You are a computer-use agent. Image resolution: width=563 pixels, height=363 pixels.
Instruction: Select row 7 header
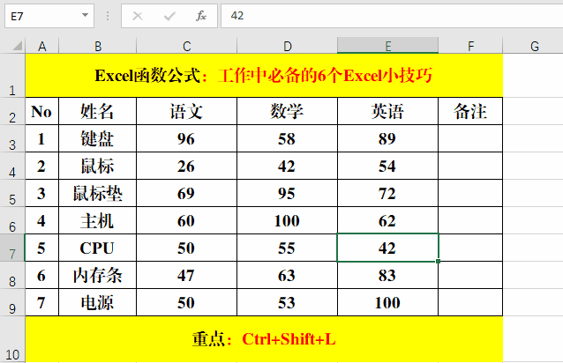point(12,248)
